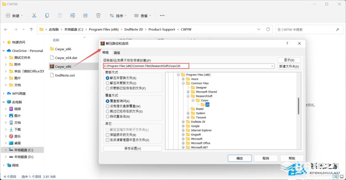Switch to the 常规 tab
Screen dimensions: 346x180
coord(106,52)
